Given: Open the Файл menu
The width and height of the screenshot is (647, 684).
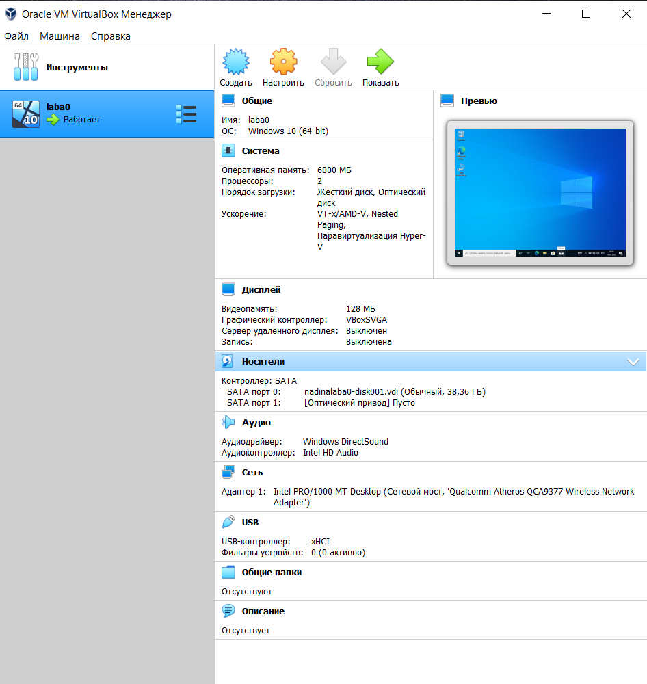Looking at the screenshot, I should tap(16, 36).
